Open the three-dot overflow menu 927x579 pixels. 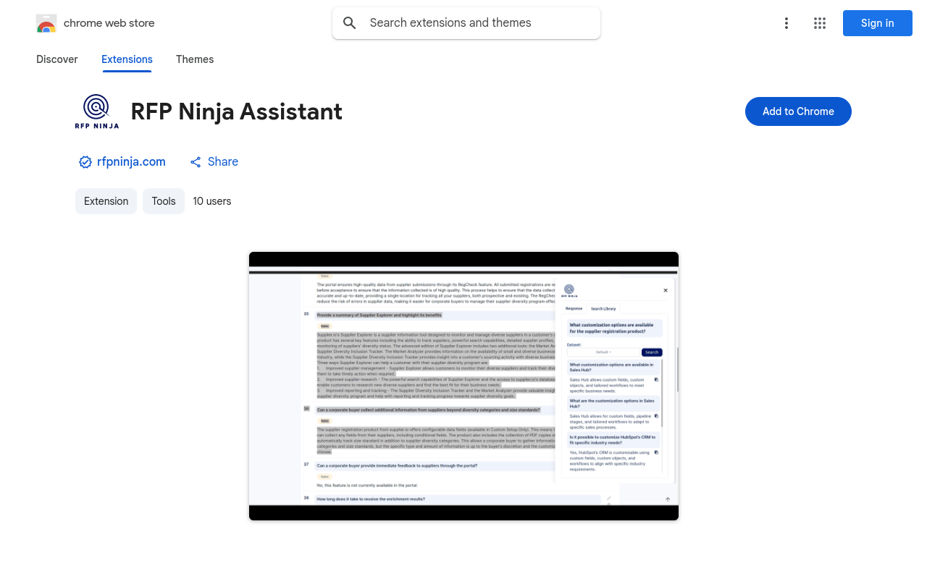(787, 23)
